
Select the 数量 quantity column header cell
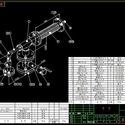111,102
